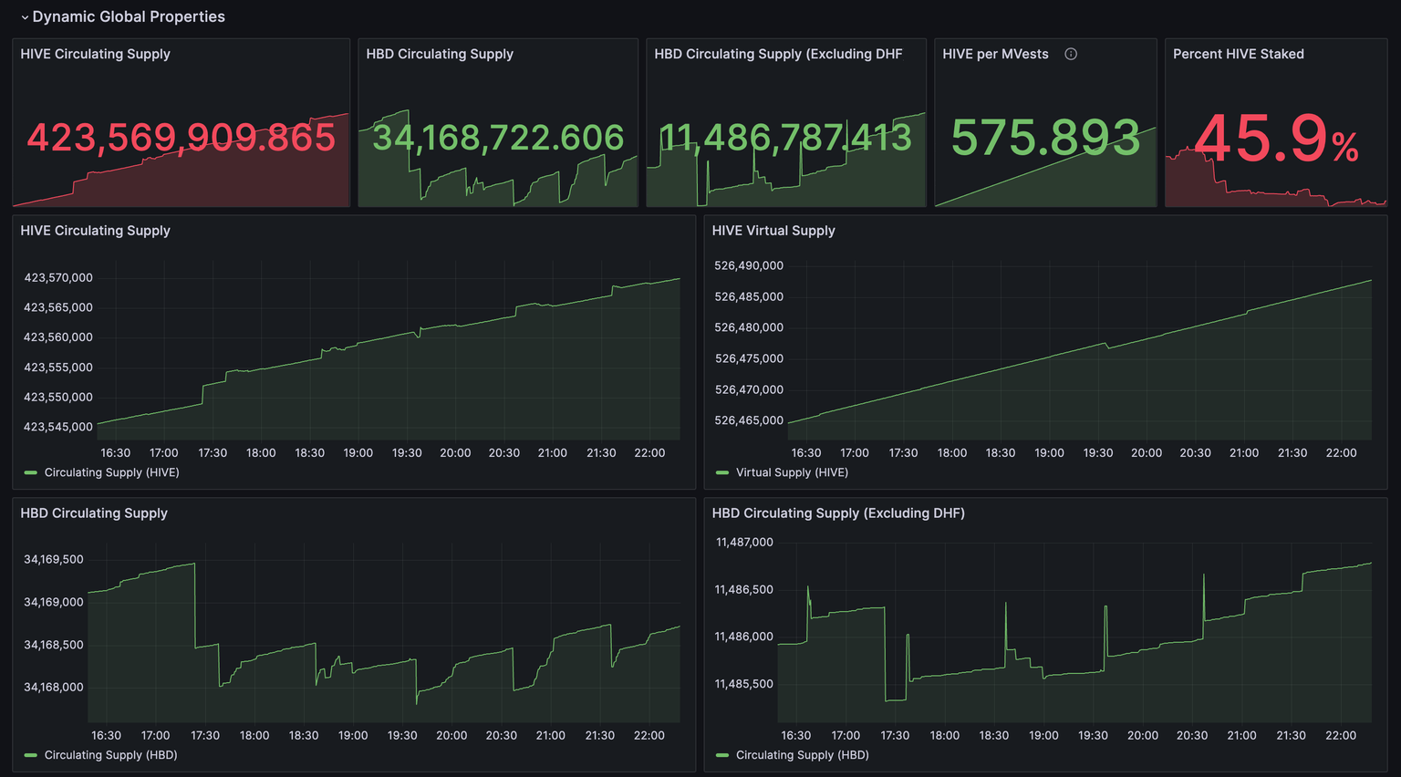Open Percent HIVE Staked panel title menu
This screenshot has height=777, width=1401.
coord(1238,54)
